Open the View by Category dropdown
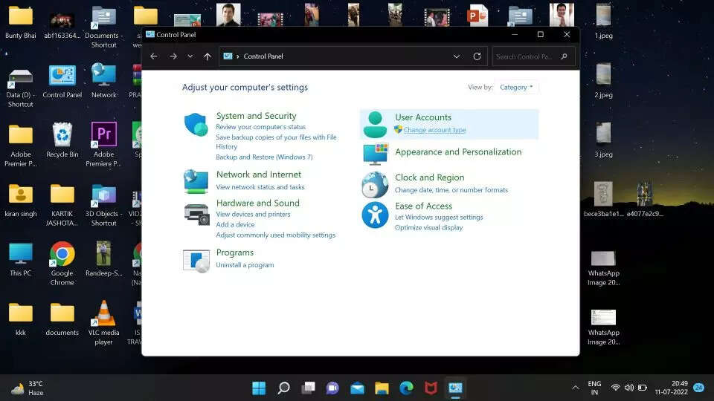The image size is (714, 401). pos(517,88)
